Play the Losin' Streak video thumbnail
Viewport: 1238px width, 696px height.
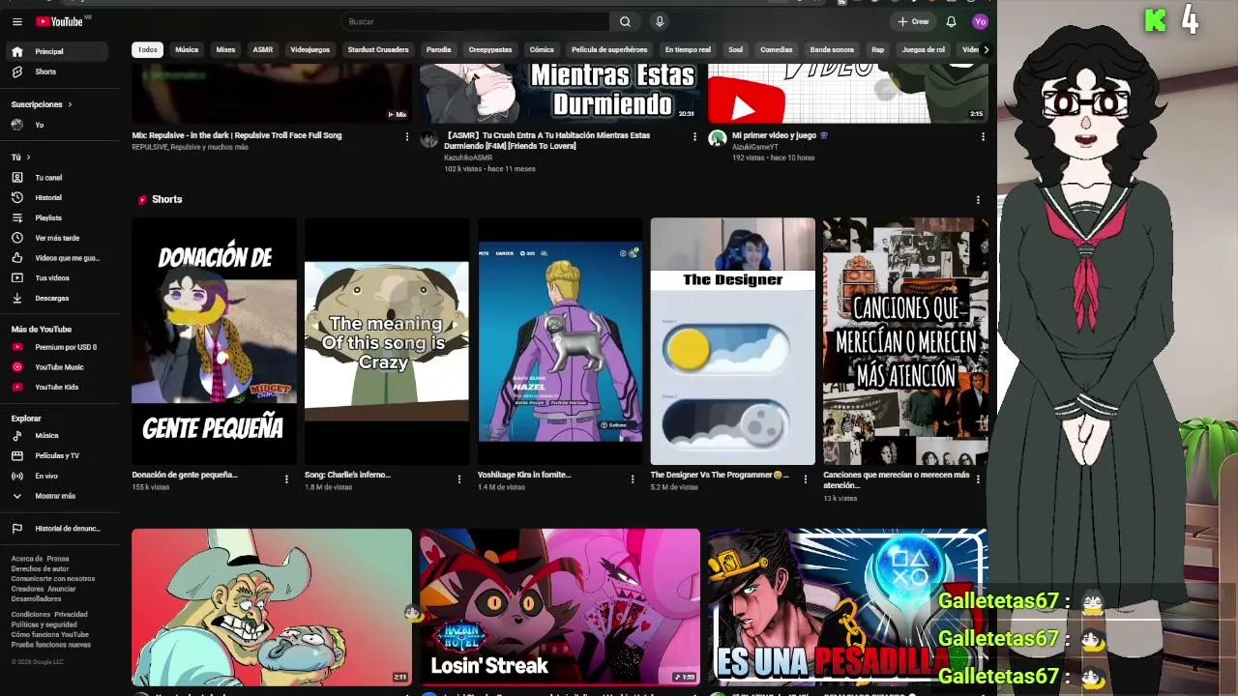click(x=560, y=607)
